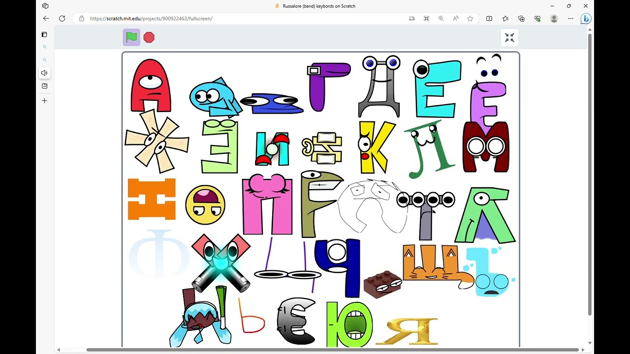630x354 pixels.
Task: Refresh the current page
Action: (62, 19)
